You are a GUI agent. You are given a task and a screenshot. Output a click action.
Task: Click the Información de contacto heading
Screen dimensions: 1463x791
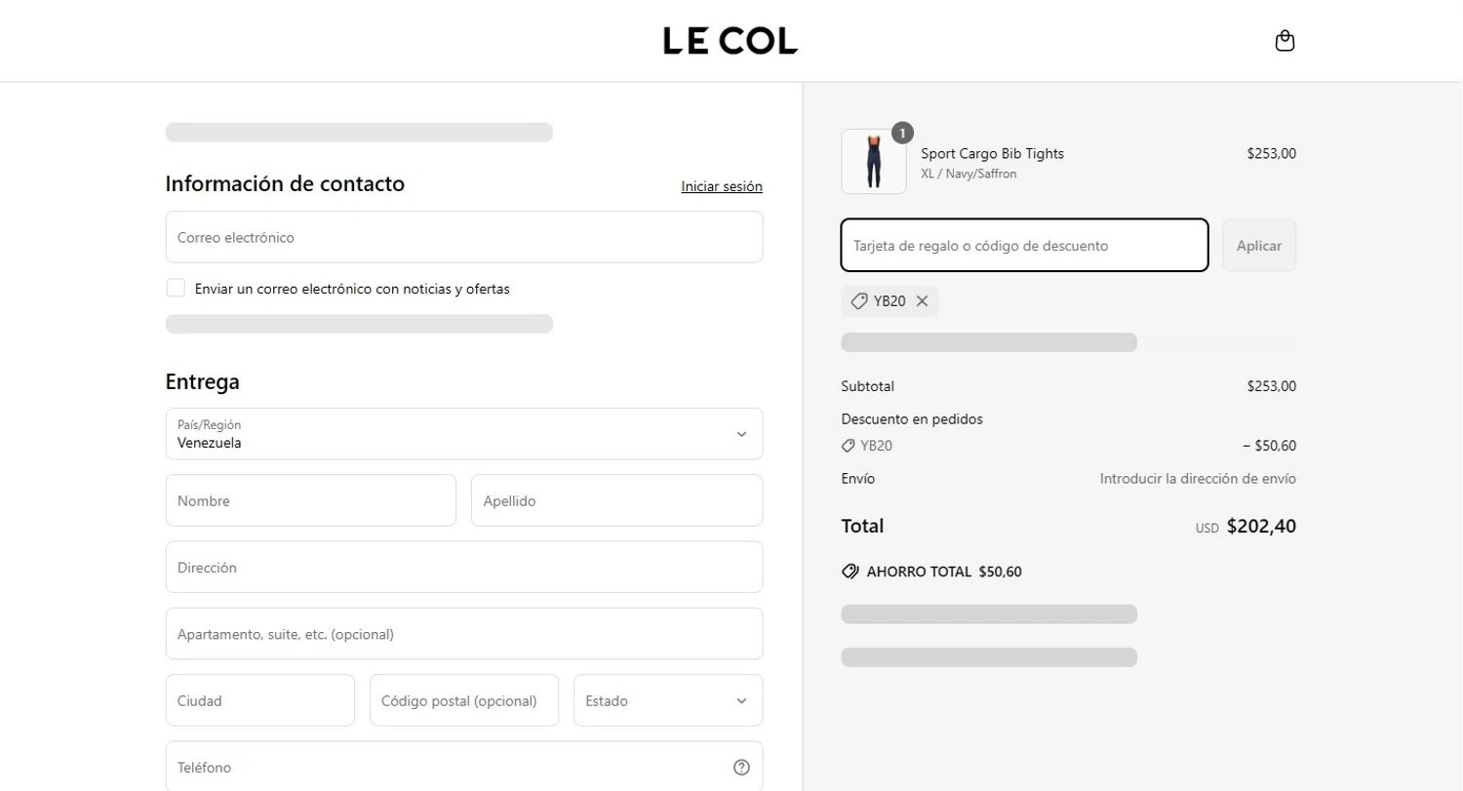pyautogui.click(x=285, y=183)
